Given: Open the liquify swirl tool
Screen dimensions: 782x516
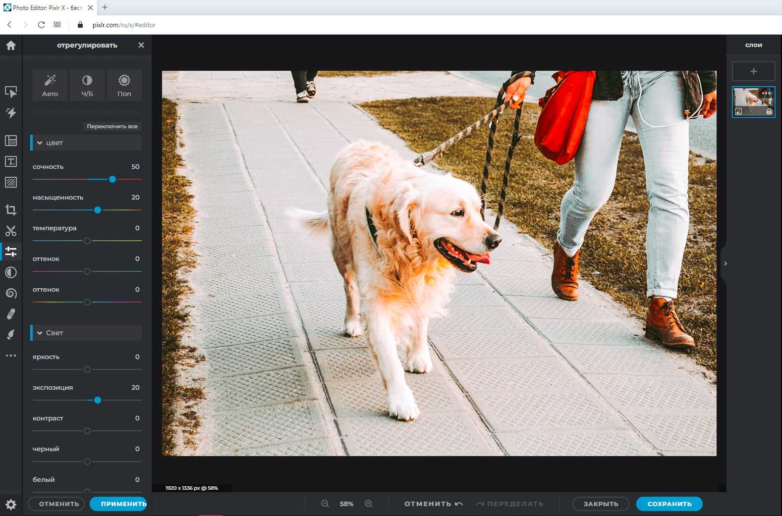Looking at the screenshot, I should tap(11, 293).
